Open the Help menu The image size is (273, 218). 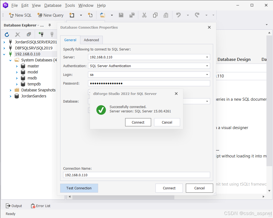(101, 5)
